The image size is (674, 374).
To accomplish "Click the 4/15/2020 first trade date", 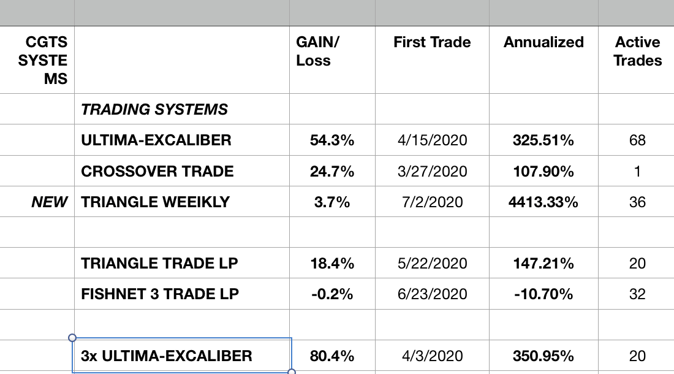I will tap(432, 140).
